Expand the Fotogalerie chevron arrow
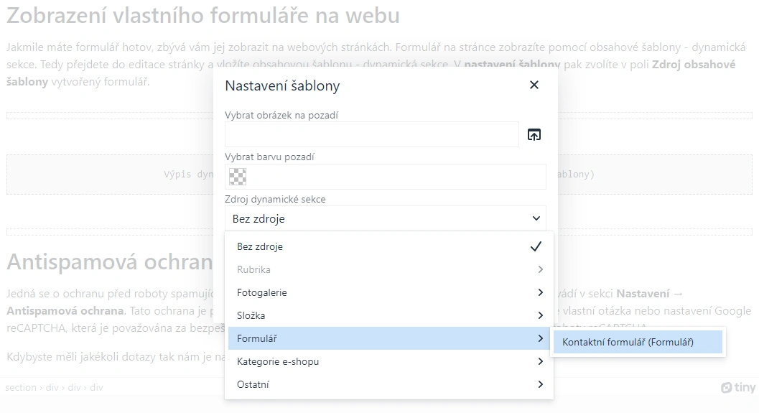The height and width of the screenshot is (413, 759). tap(540, 292)
